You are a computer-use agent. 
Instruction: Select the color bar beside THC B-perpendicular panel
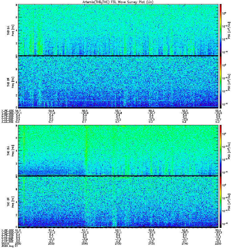click(x=220, y=150)
